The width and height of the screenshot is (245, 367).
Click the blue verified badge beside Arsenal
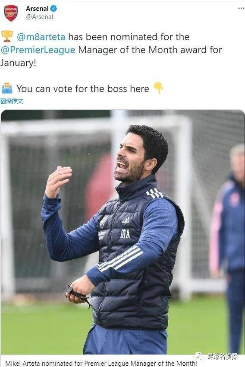click(53, 9)
